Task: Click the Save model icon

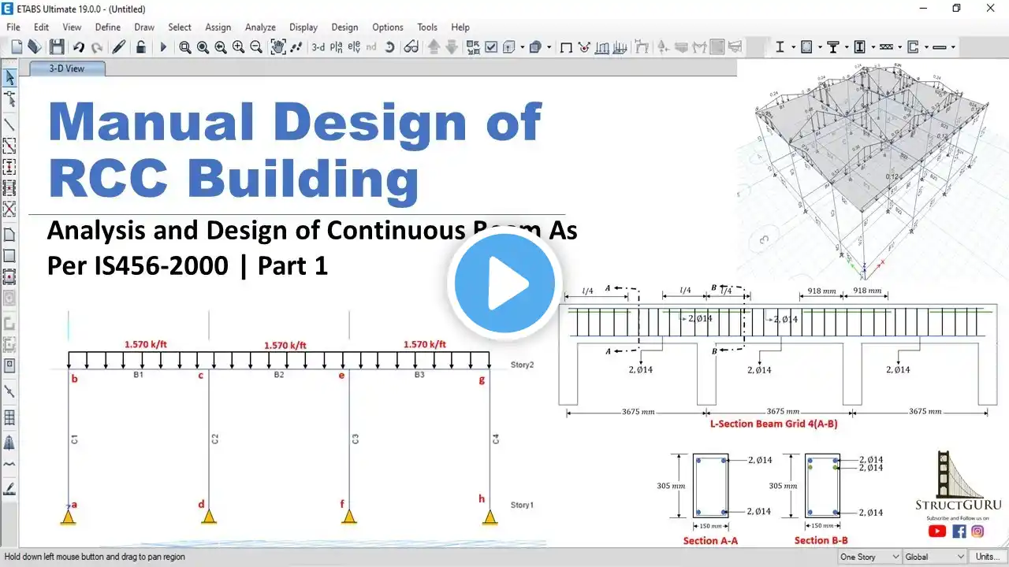Action: pyautogui.click(x=57, y=47)
